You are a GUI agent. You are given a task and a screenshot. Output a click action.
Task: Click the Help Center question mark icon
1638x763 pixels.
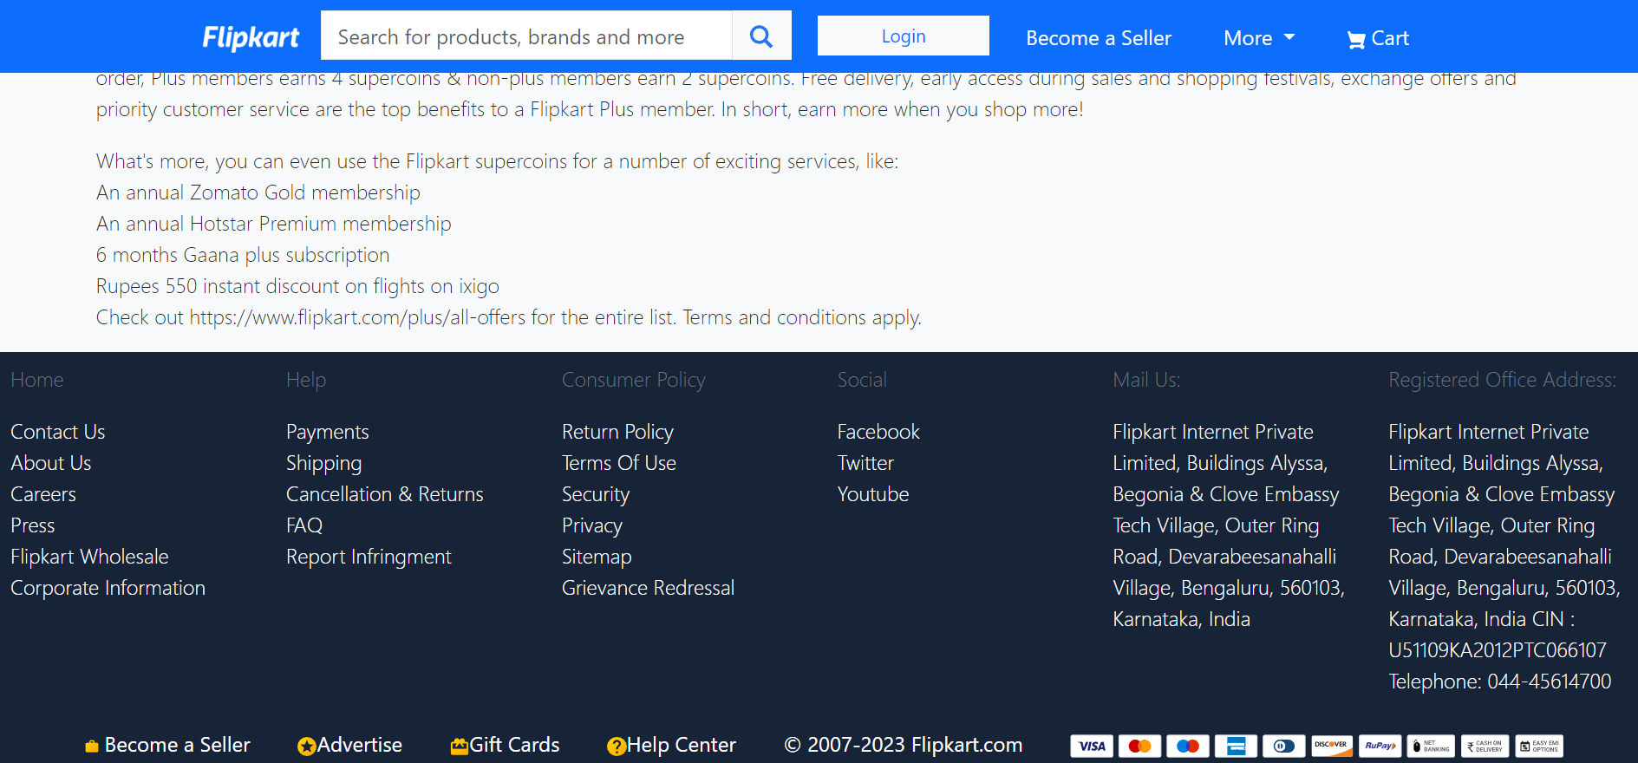616,746
